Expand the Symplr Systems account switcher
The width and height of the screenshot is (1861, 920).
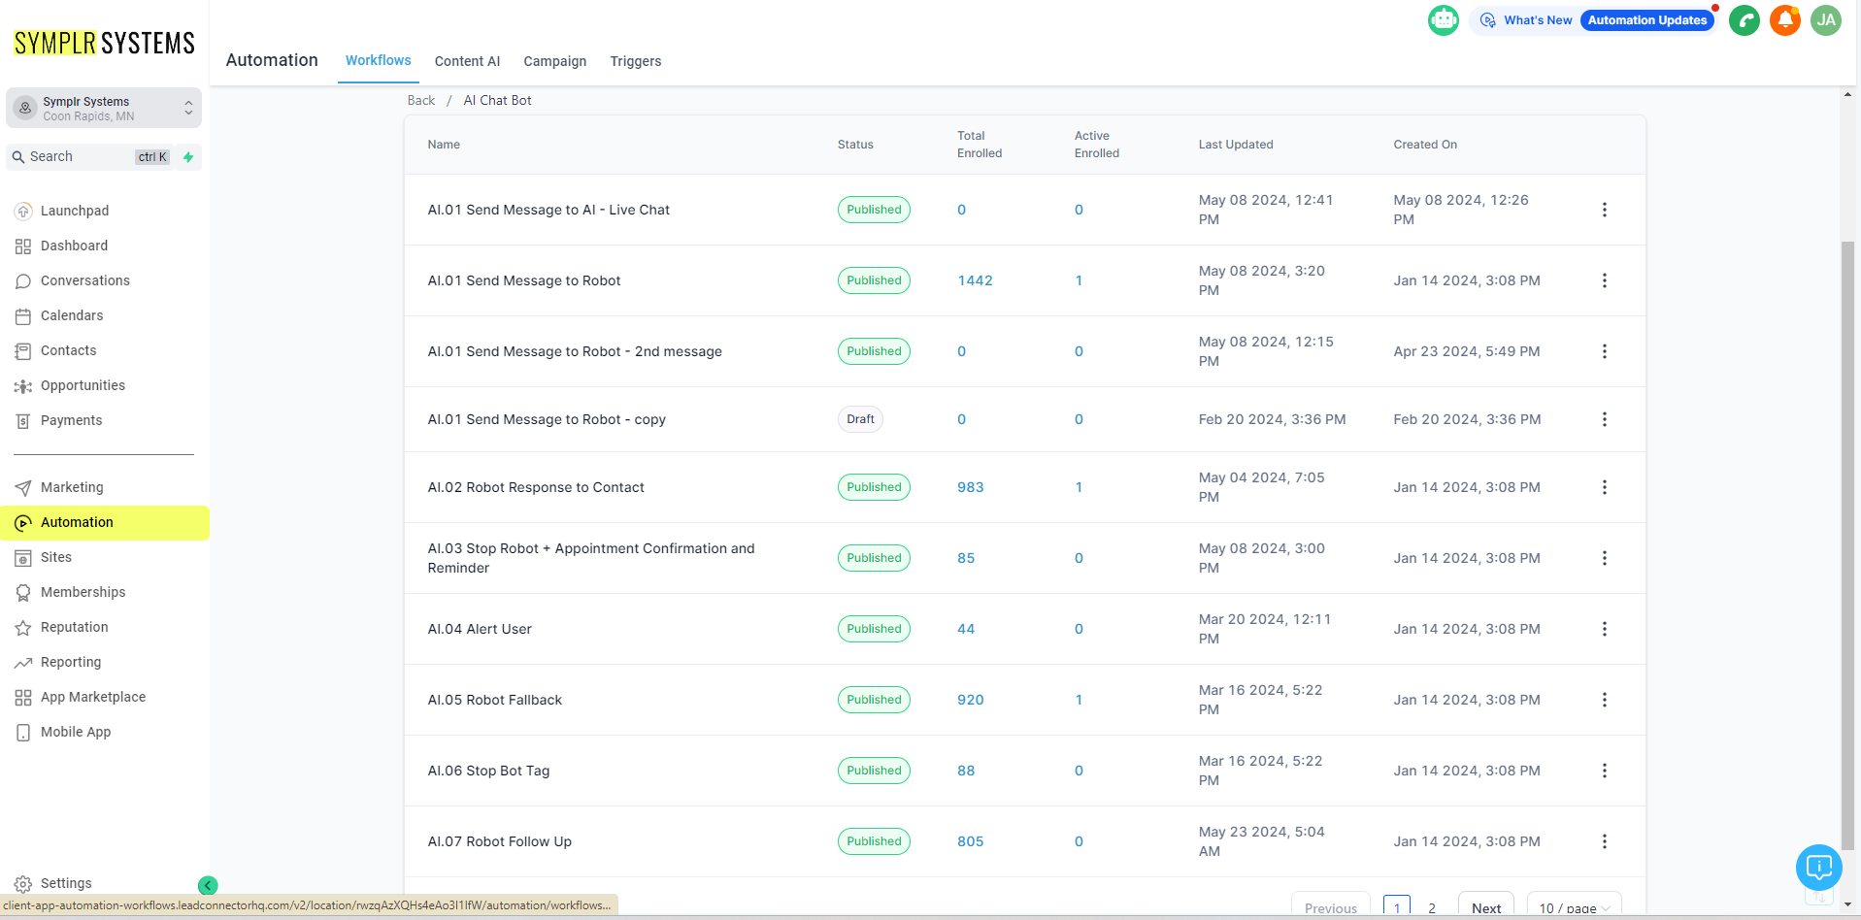104,109
